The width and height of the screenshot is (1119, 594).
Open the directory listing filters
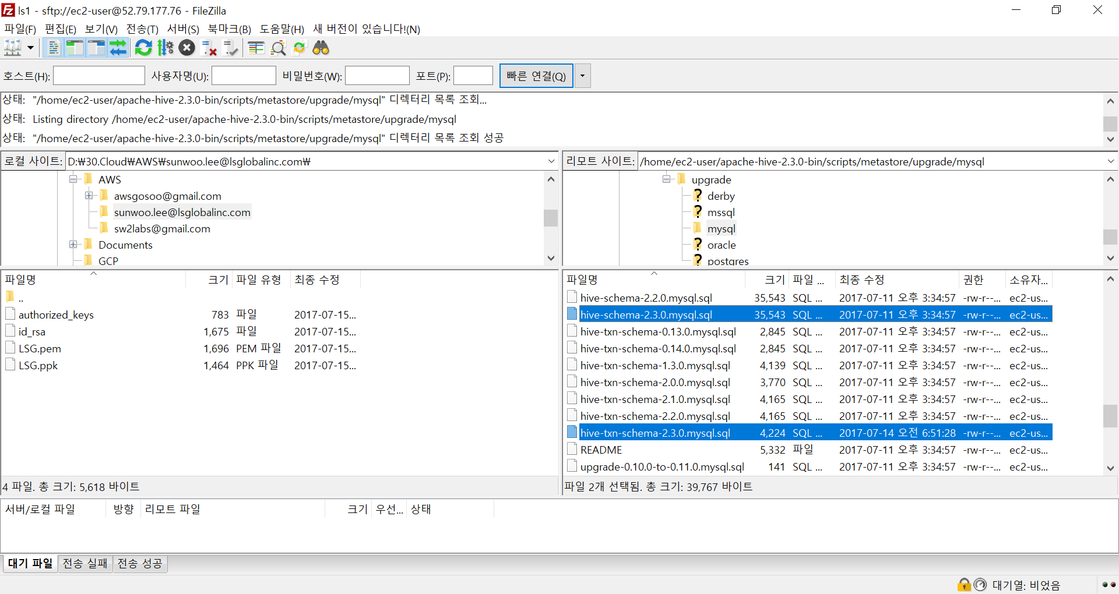(256, 48)
